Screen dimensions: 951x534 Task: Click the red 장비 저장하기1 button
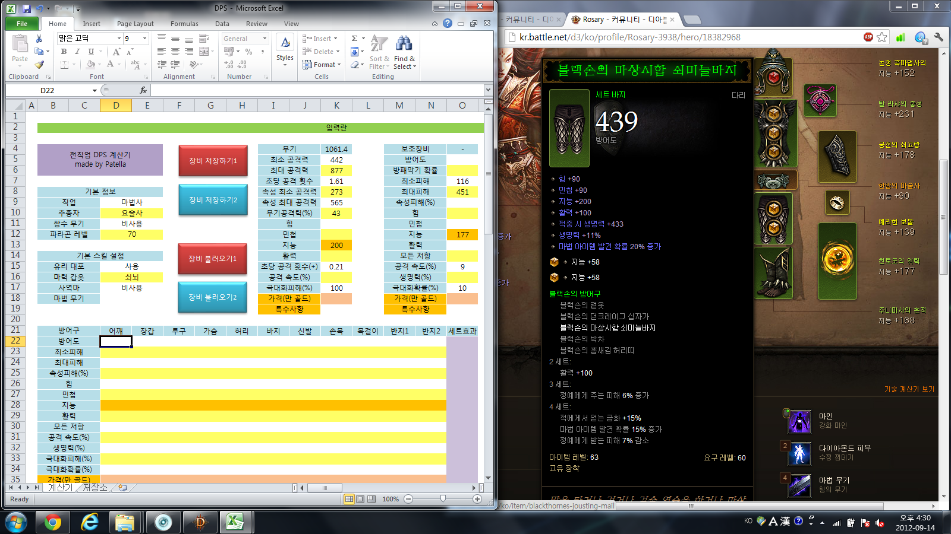point(213,161)
